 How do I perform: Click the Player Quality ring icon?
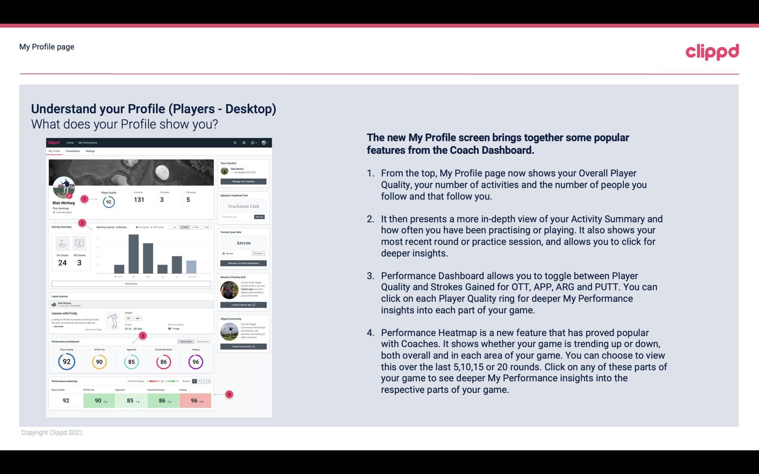coord(67,362)
